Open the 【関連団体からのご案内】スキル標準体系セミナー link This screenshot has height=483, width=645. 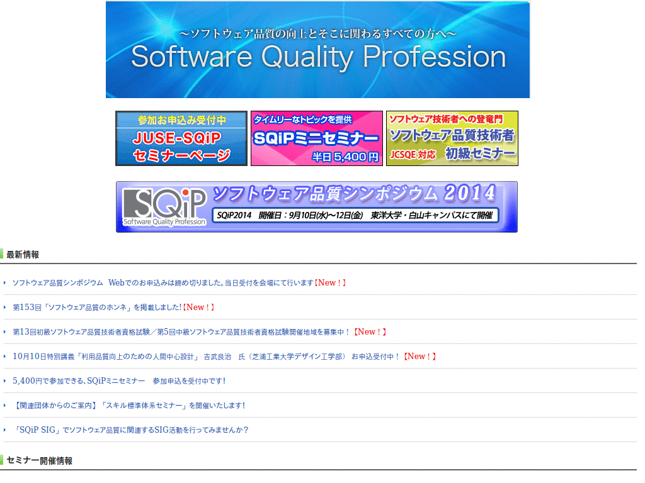coord(129,406)
